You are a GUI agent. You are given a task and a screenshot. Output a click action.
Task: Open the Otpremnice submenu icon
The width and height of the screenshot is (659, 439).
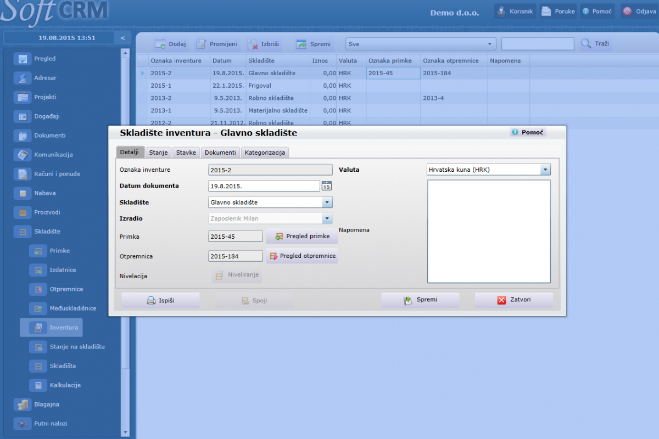38,289
